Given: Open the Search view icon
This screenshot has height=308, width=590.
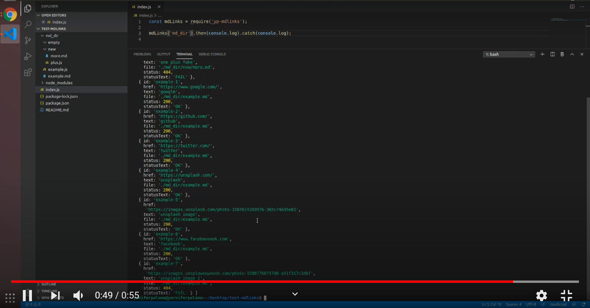Looking at the screenshot, I should [x=28, y=24].
